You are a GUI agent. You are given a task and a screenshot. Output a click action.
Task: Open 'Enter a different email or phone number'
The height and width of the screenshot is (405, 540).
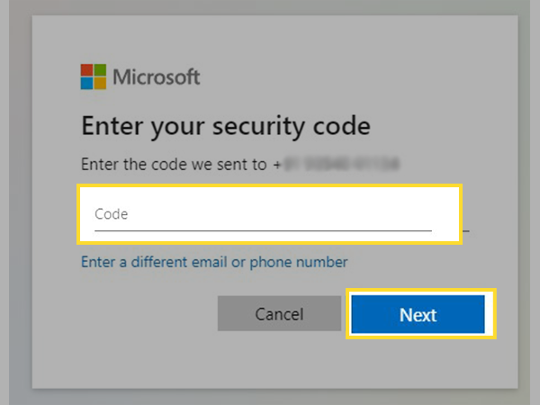(x=214, y=262)
